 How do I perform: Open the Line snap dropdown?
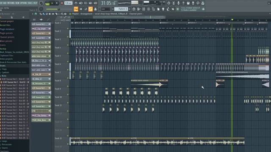[105, 9]
